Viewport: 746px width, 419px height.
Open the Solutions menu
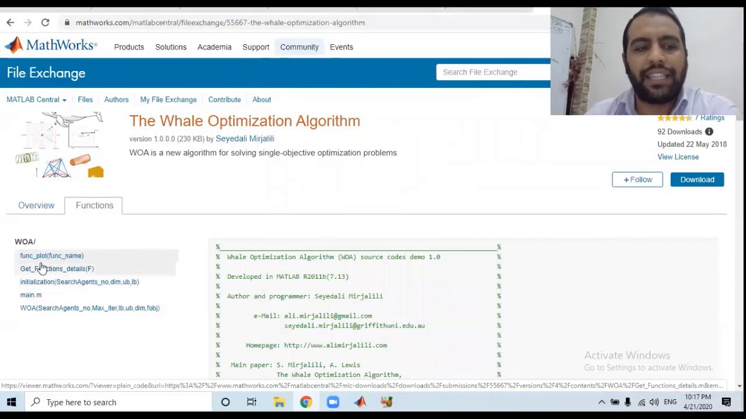point(171,47)
